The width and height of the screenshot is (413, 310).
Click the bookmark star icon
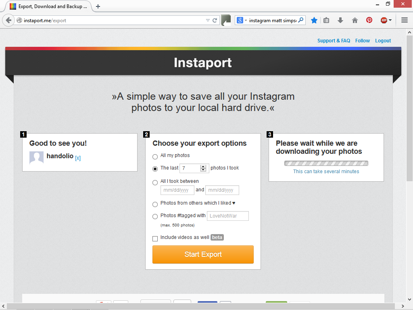pos(314,20)
